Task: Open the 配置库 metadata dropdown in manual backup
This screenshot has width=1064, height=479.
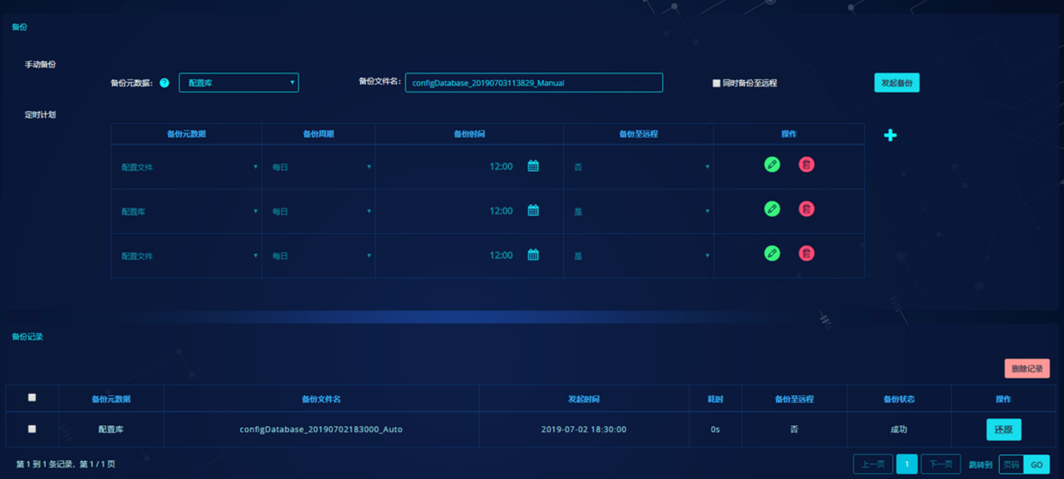Action: [x=239, y=83]
